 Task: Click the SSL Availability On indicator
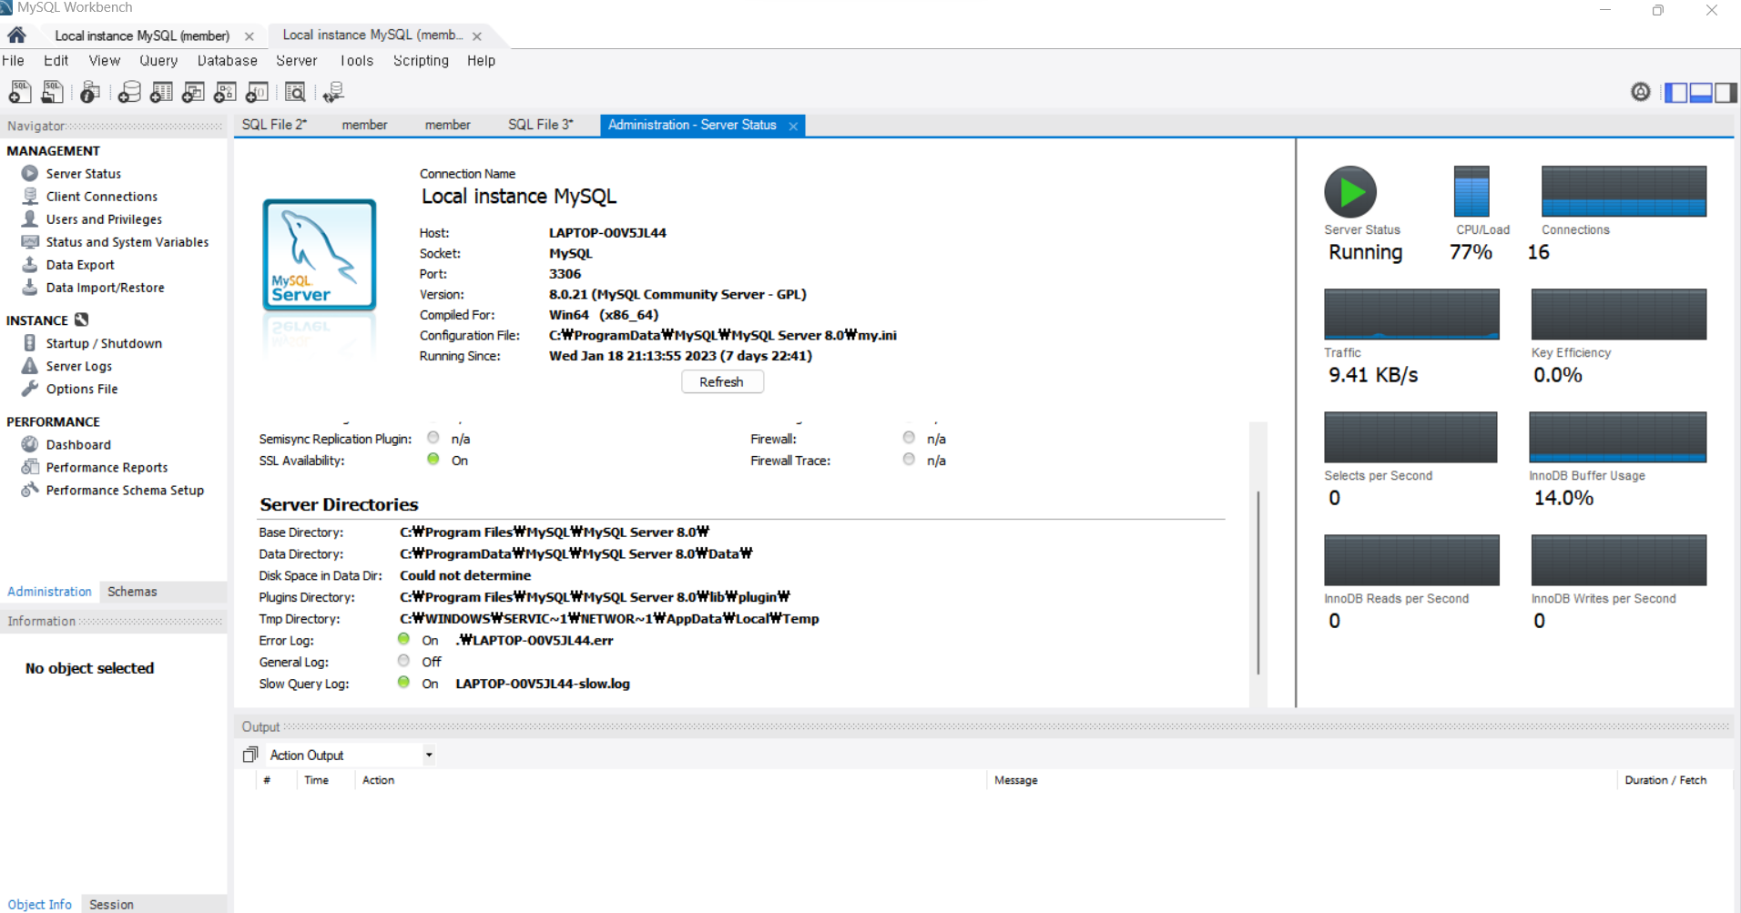pos(433,460)
